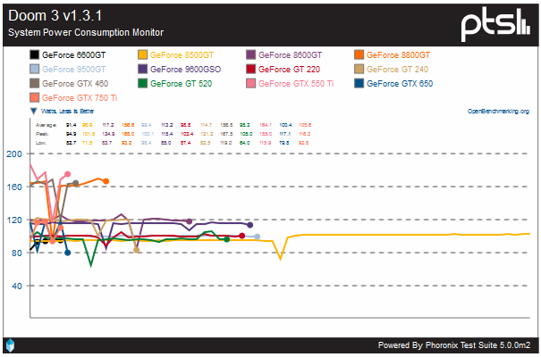
Task: Click the purple 8600GT line end marker
Action: tap(189, 221)
